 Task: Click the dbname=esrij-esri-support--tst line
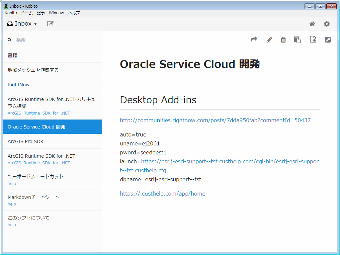coord(160,179)
